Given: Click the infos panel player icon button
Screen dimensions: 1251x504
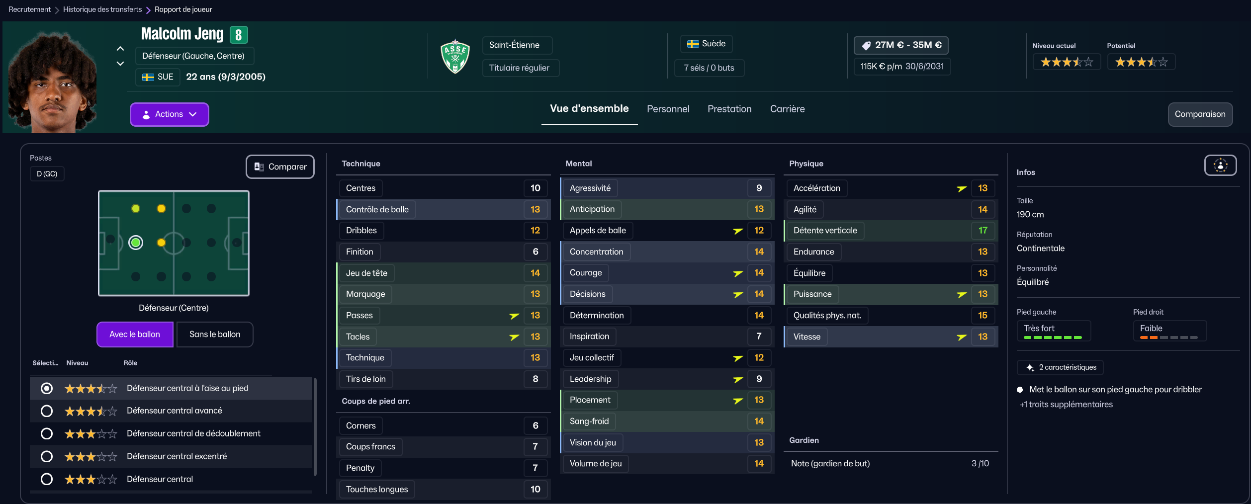Looking at the screenshot, I should [1220, 166].
